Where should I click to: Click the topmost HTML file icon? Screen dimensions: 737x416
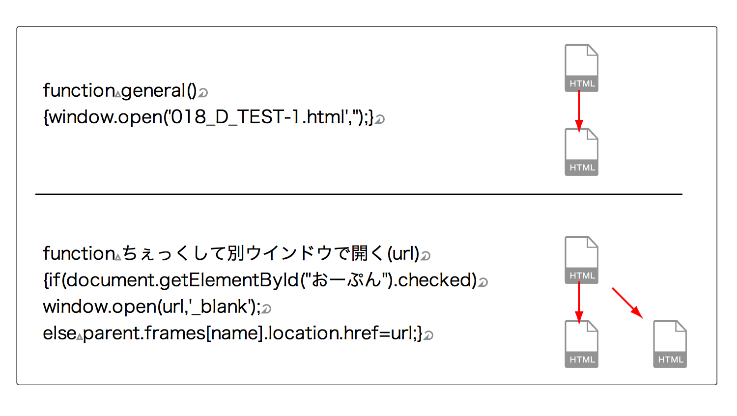[x=581, y=68]
